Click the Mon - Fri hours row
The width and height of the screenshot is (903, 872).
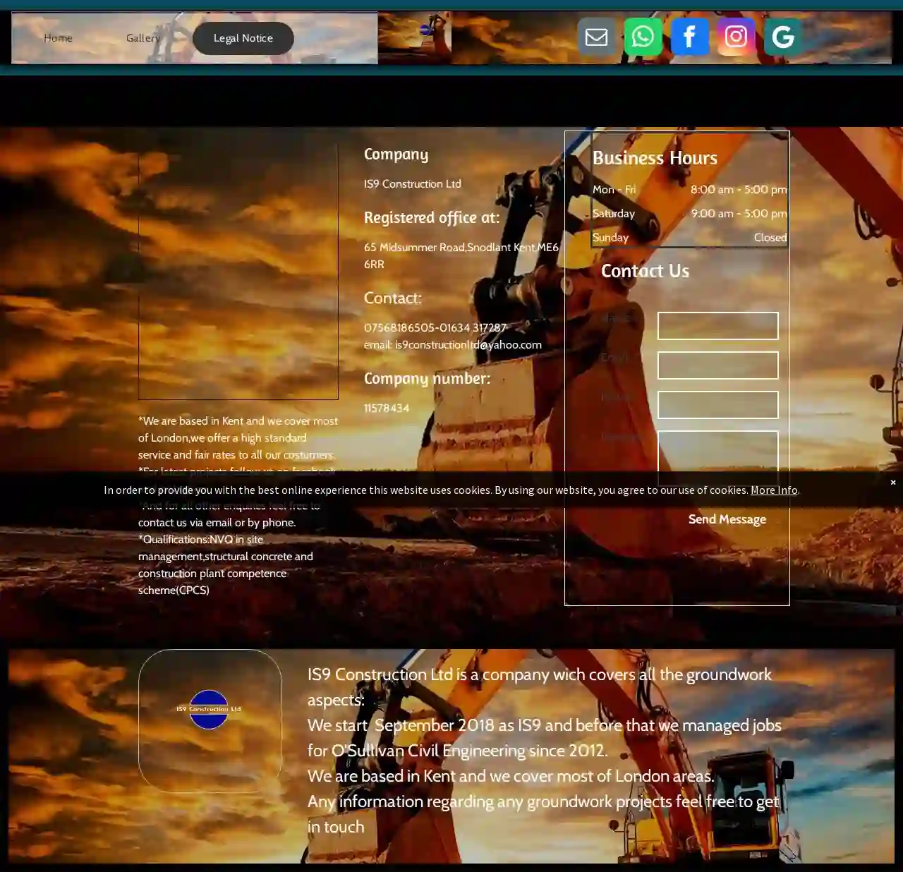point(690,190)
